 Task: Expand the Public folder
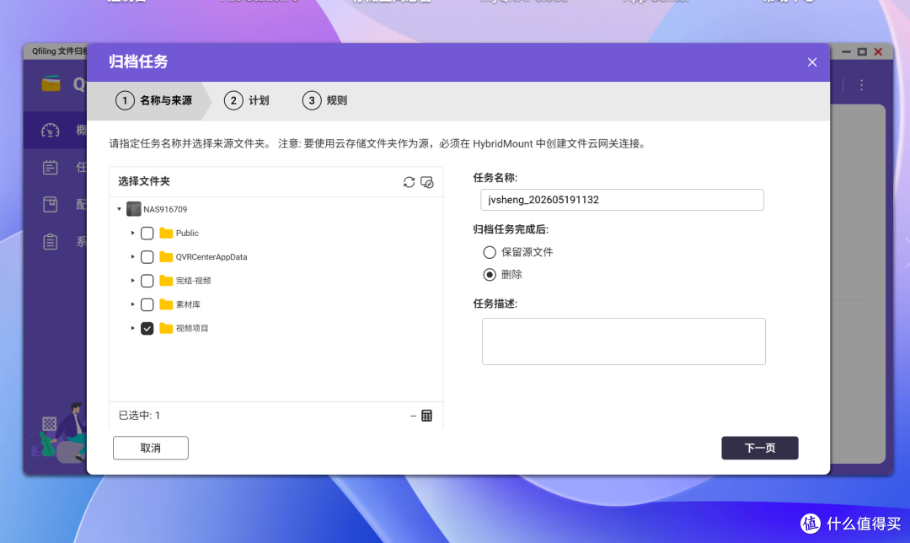(x=133, y=233)
